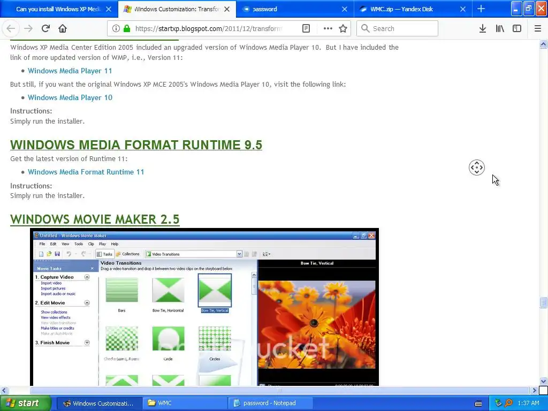Toggle reader view in the address bar
The image size is (548, 411).
coord(306,28)
